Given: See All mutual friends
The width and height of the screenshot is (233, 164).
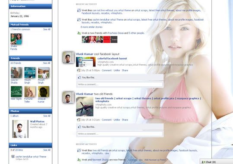Looking at the screenshot, I should 47,29.
